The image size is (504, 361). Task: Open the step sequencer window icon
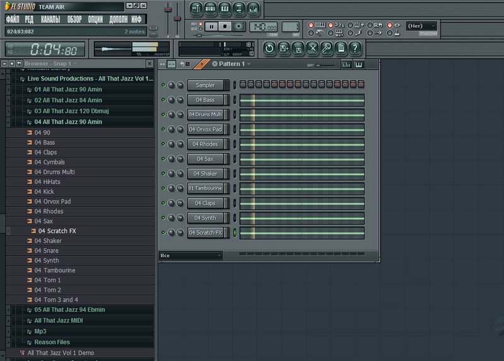pyautogui.click(x=211, y=9)
